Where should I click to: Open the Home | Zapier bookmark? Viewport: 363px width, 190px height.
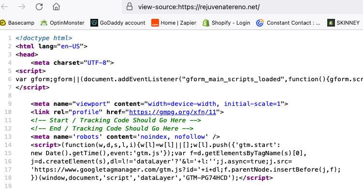[x=174, y=23]
